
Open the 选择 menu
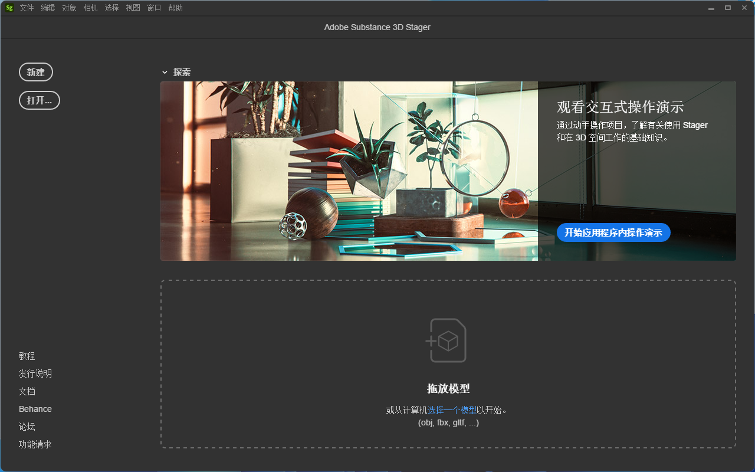[112, 8]
